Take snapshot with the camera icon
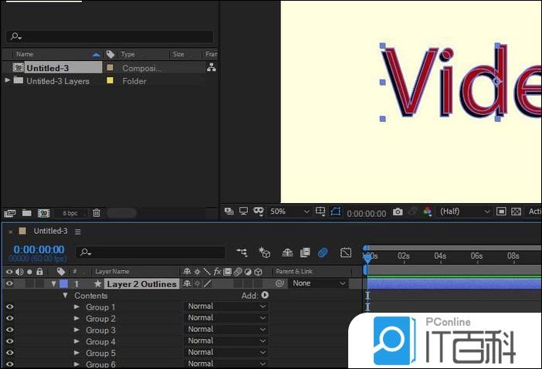Screen dimensions: 542x369 pos(398,212)
